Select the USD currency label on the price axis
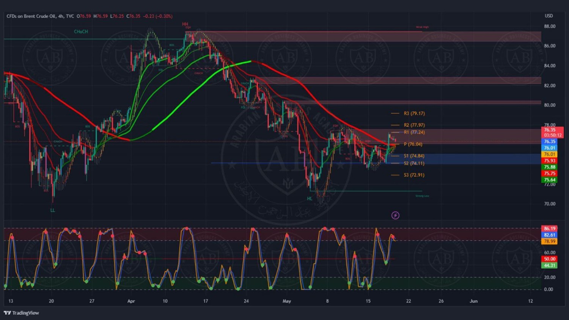The height and width of the screenshot is (320, 569). [x=549, y=16]
